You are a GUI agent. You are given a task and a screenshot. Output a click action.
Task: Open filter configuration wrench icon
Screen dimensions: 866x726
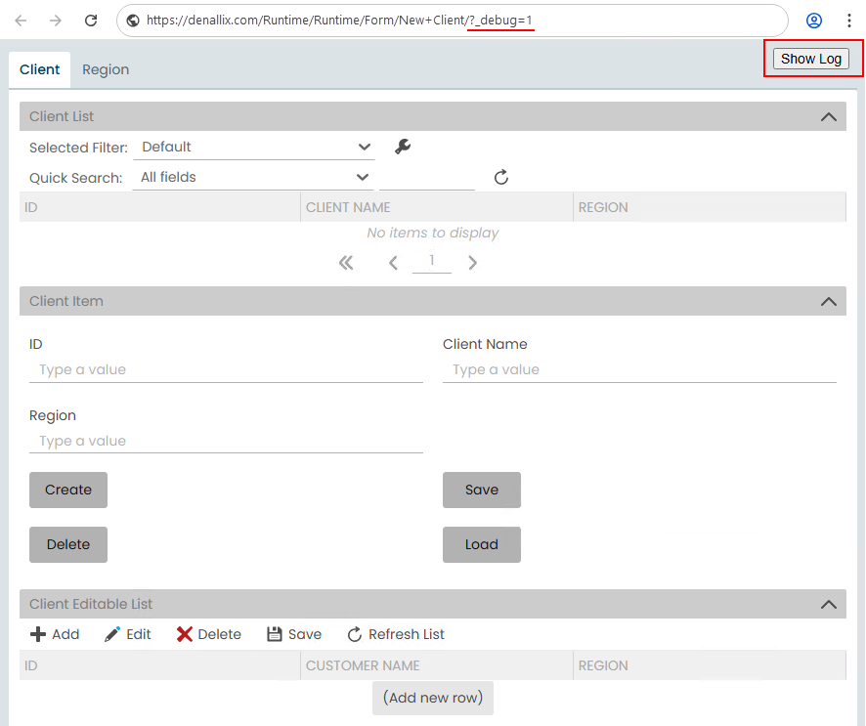tap(403, 147)
